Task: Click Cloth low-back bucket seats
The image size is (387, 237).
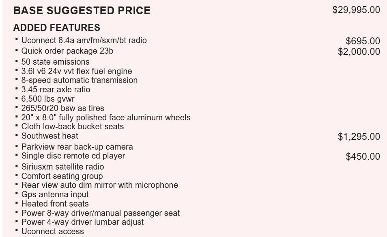Action: click(x=72, y=126)
